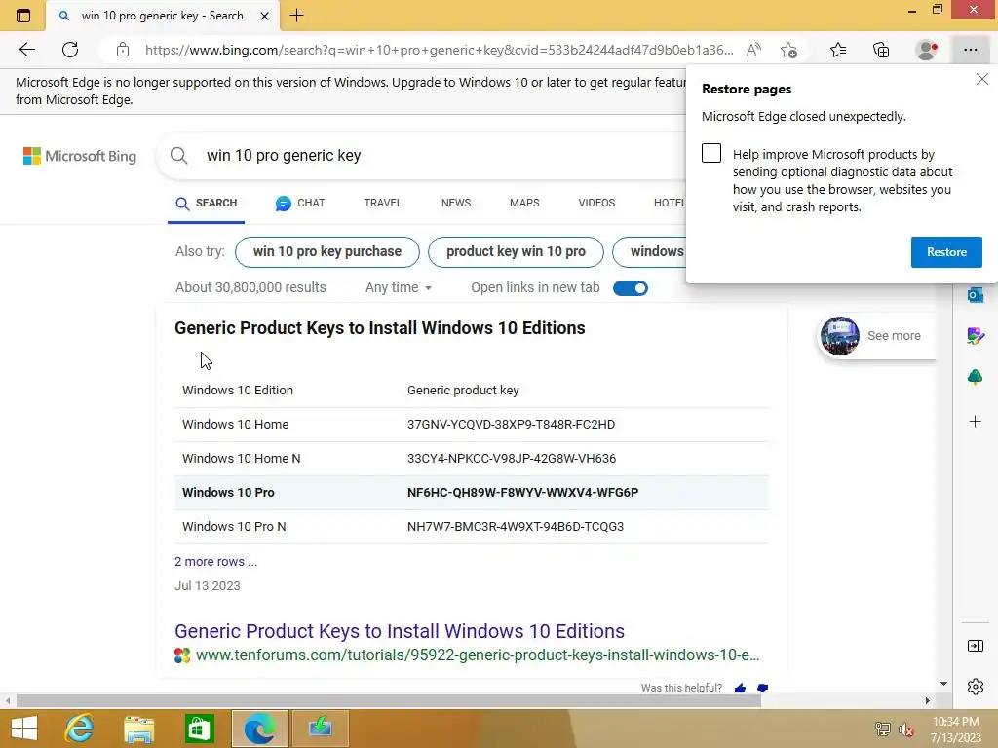
Task: Select Windows 10 Home N key 33CY4-NPKCC
Action: [x=511, y=459]
